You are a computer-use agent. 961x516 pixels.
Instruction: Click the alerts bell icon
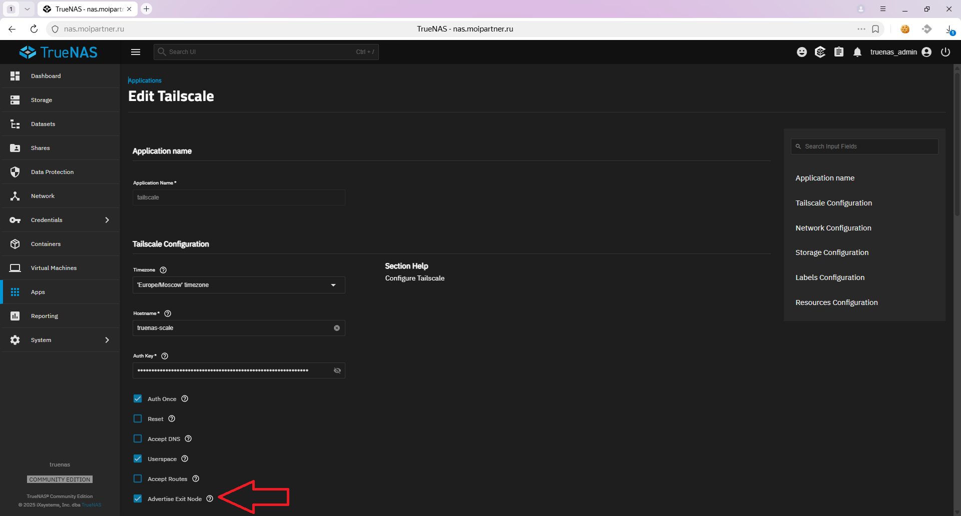(857, 52)
